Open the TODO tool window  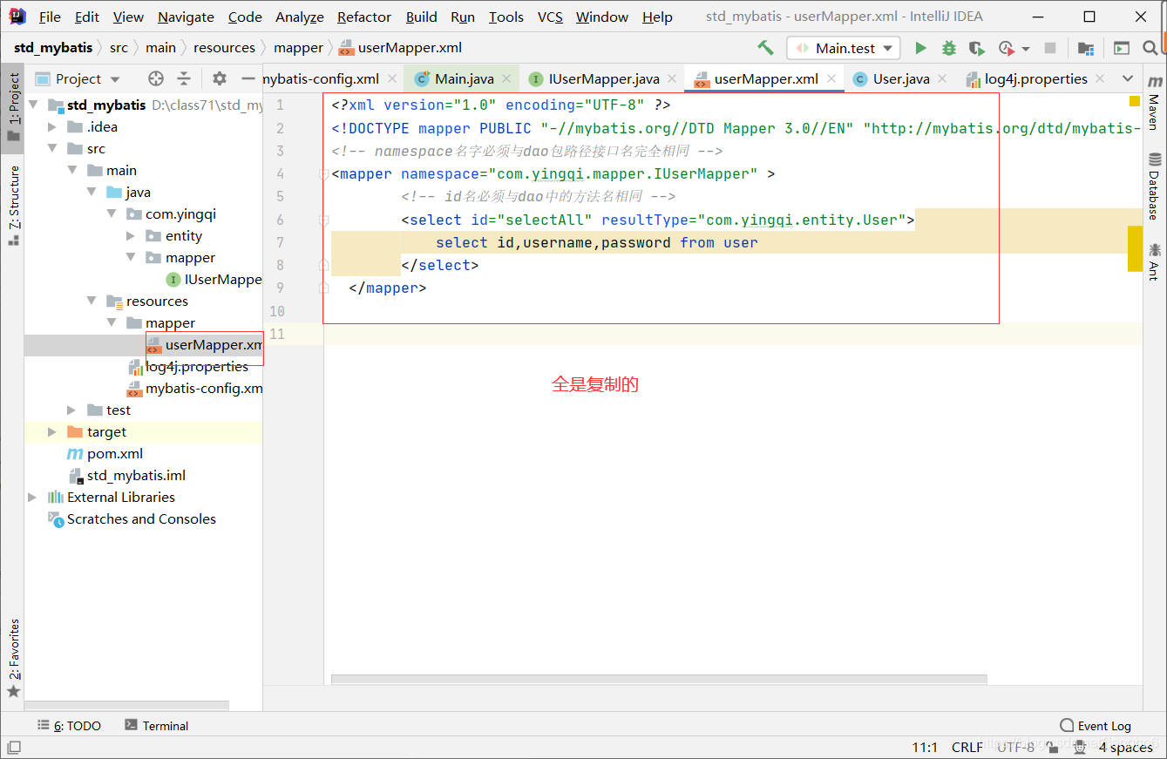tap(70, 726)
